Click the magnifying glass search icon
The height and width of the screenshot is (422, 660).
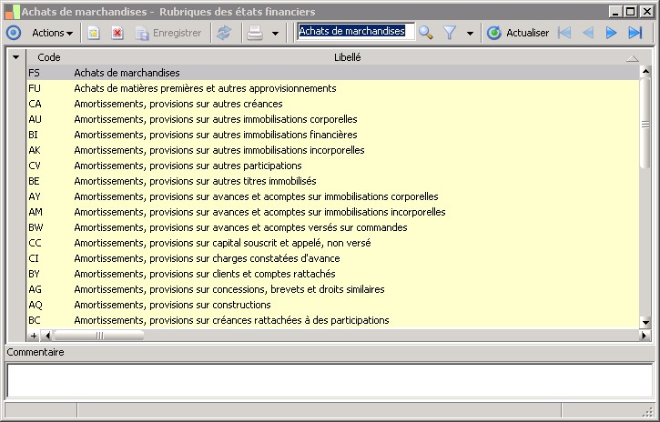(425, 33)
